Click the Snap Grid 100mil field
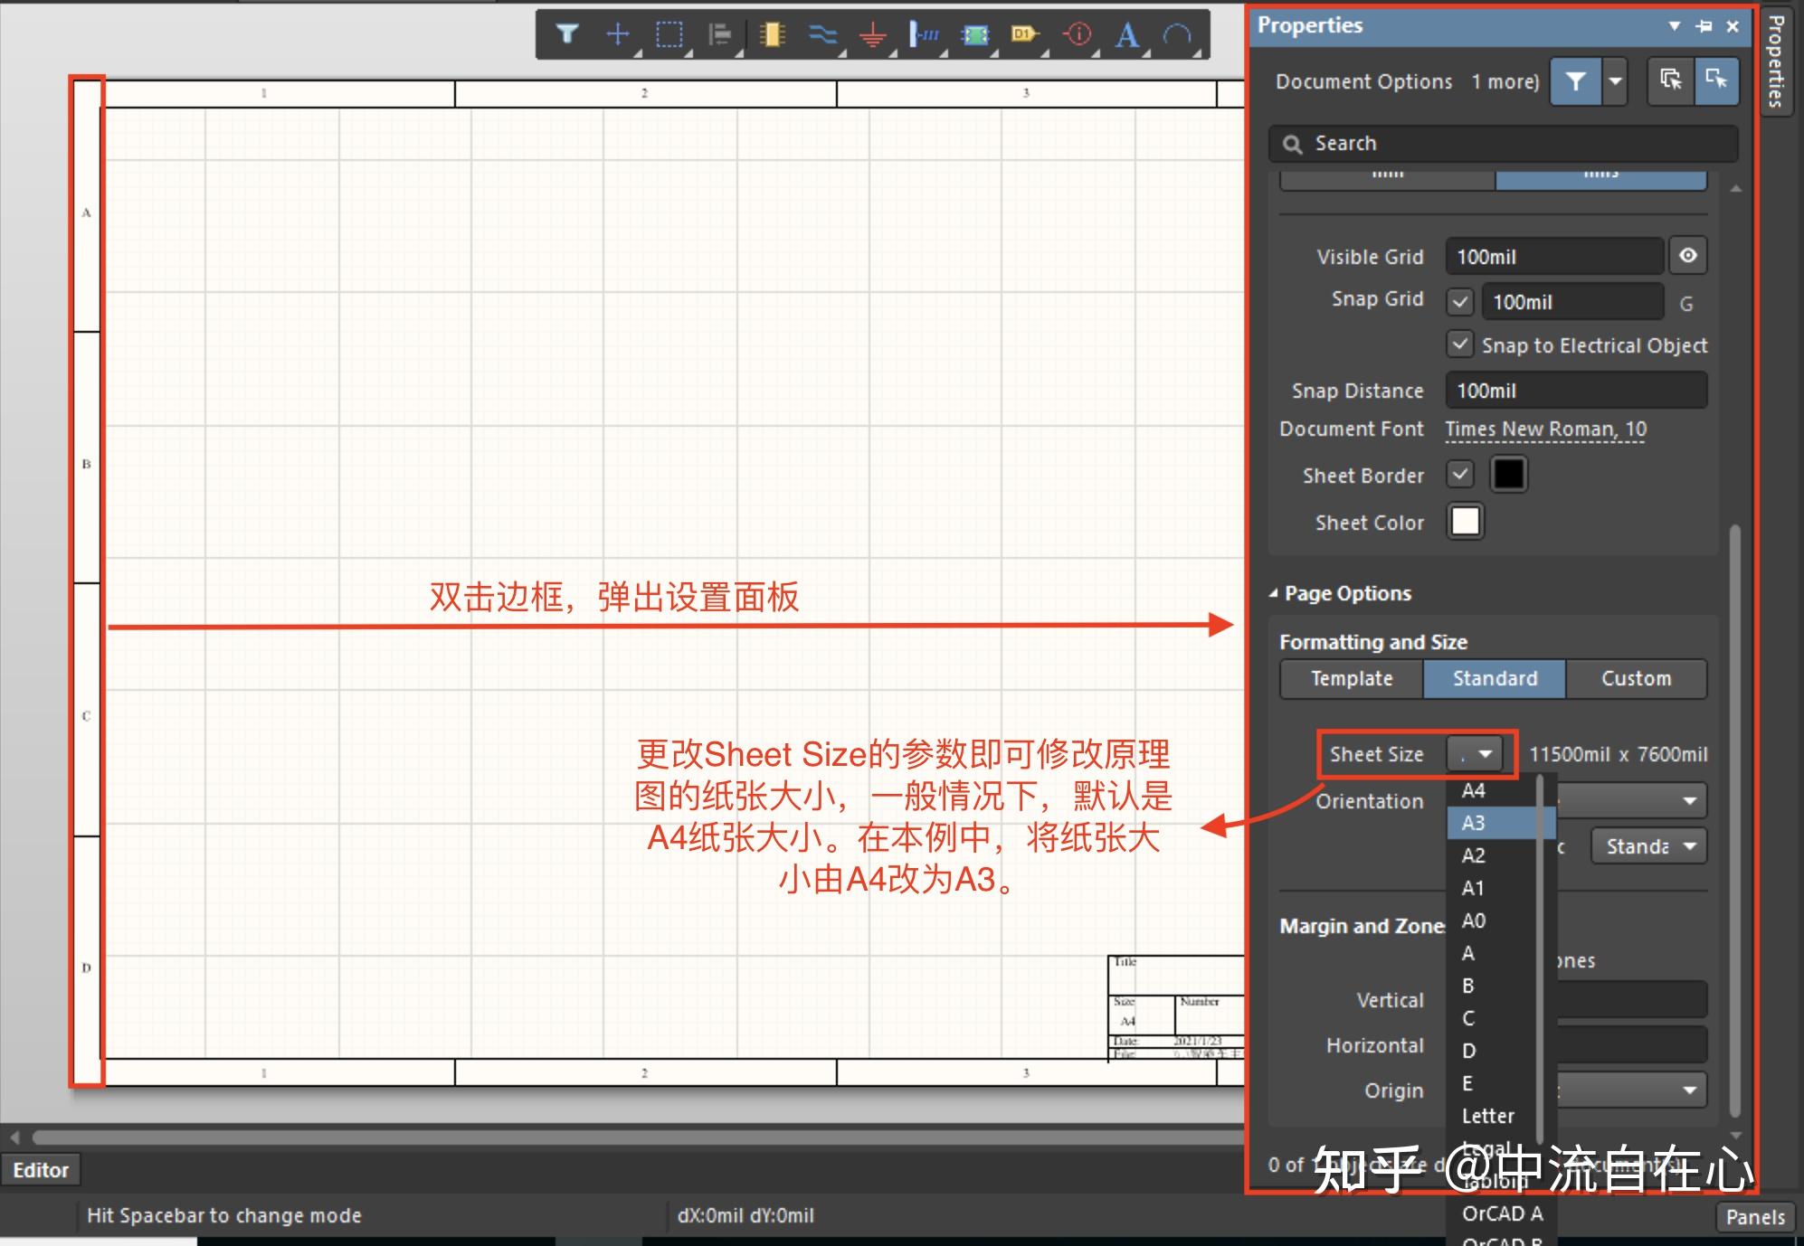Screen dimensions: 1804x1246 coord(1572,301)
